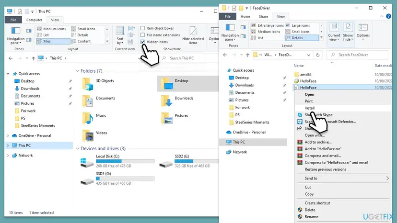Image resolution: width=397 pixels, height=223 pixels.
Task: Expand This PC node in sidebar
Action: (x=8, y=145)
